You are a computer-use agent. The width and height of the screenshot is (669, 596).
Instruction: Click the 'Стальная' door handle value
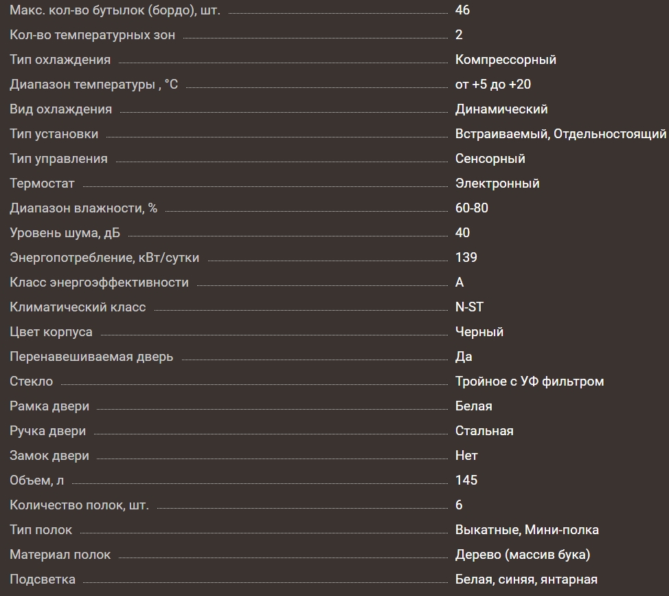(x=484, y=431)
